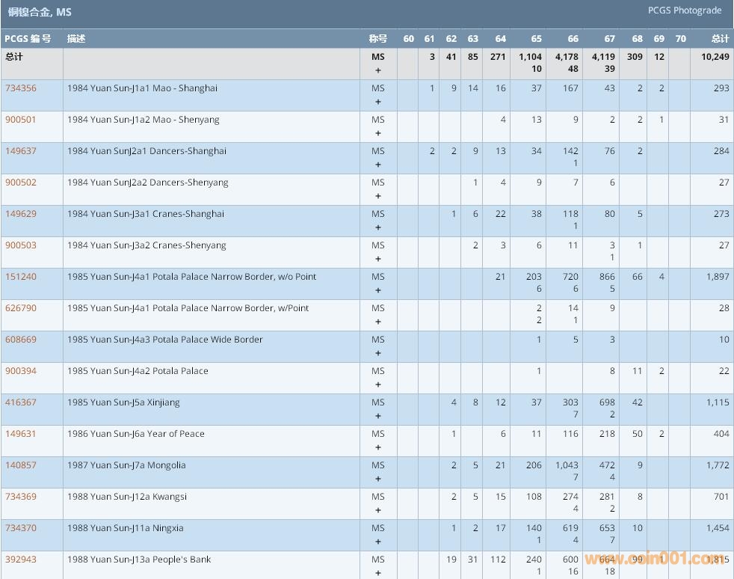Image resolution: width=734 pixels, height=579 pixels.
Task: Open the 149637 Dancers-Shanghai entry
Action: (x=21, y=151)
